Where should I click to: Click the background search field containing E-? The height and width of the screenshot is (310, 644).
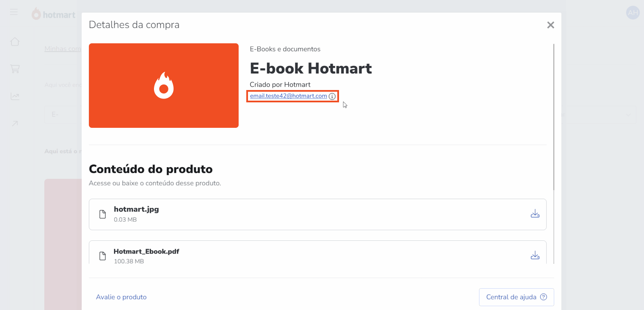click(63, 115)
